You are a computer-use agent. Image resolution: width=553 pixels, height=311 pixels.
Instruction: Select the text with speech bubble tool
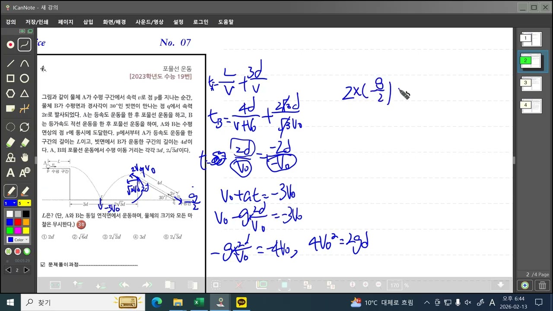25,173
